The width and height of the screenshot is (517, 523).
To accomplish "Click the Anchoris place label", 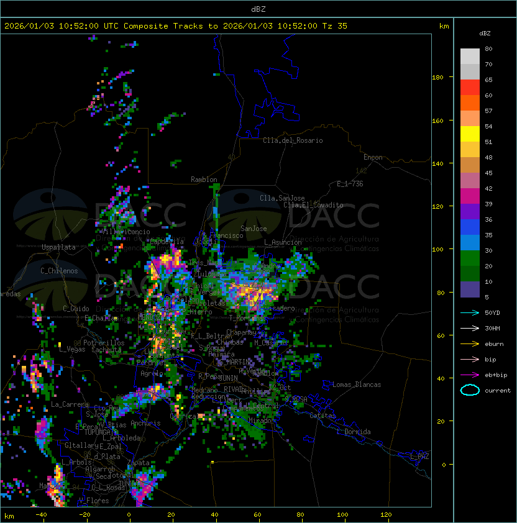I will [x=145, y=423].
